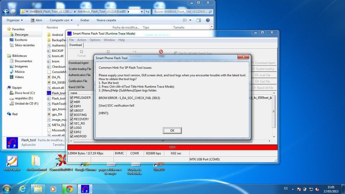Click the Nand Util File open button
Image resolution: width=345 pixels, height=194 pixels.
(x=263, y=87)
